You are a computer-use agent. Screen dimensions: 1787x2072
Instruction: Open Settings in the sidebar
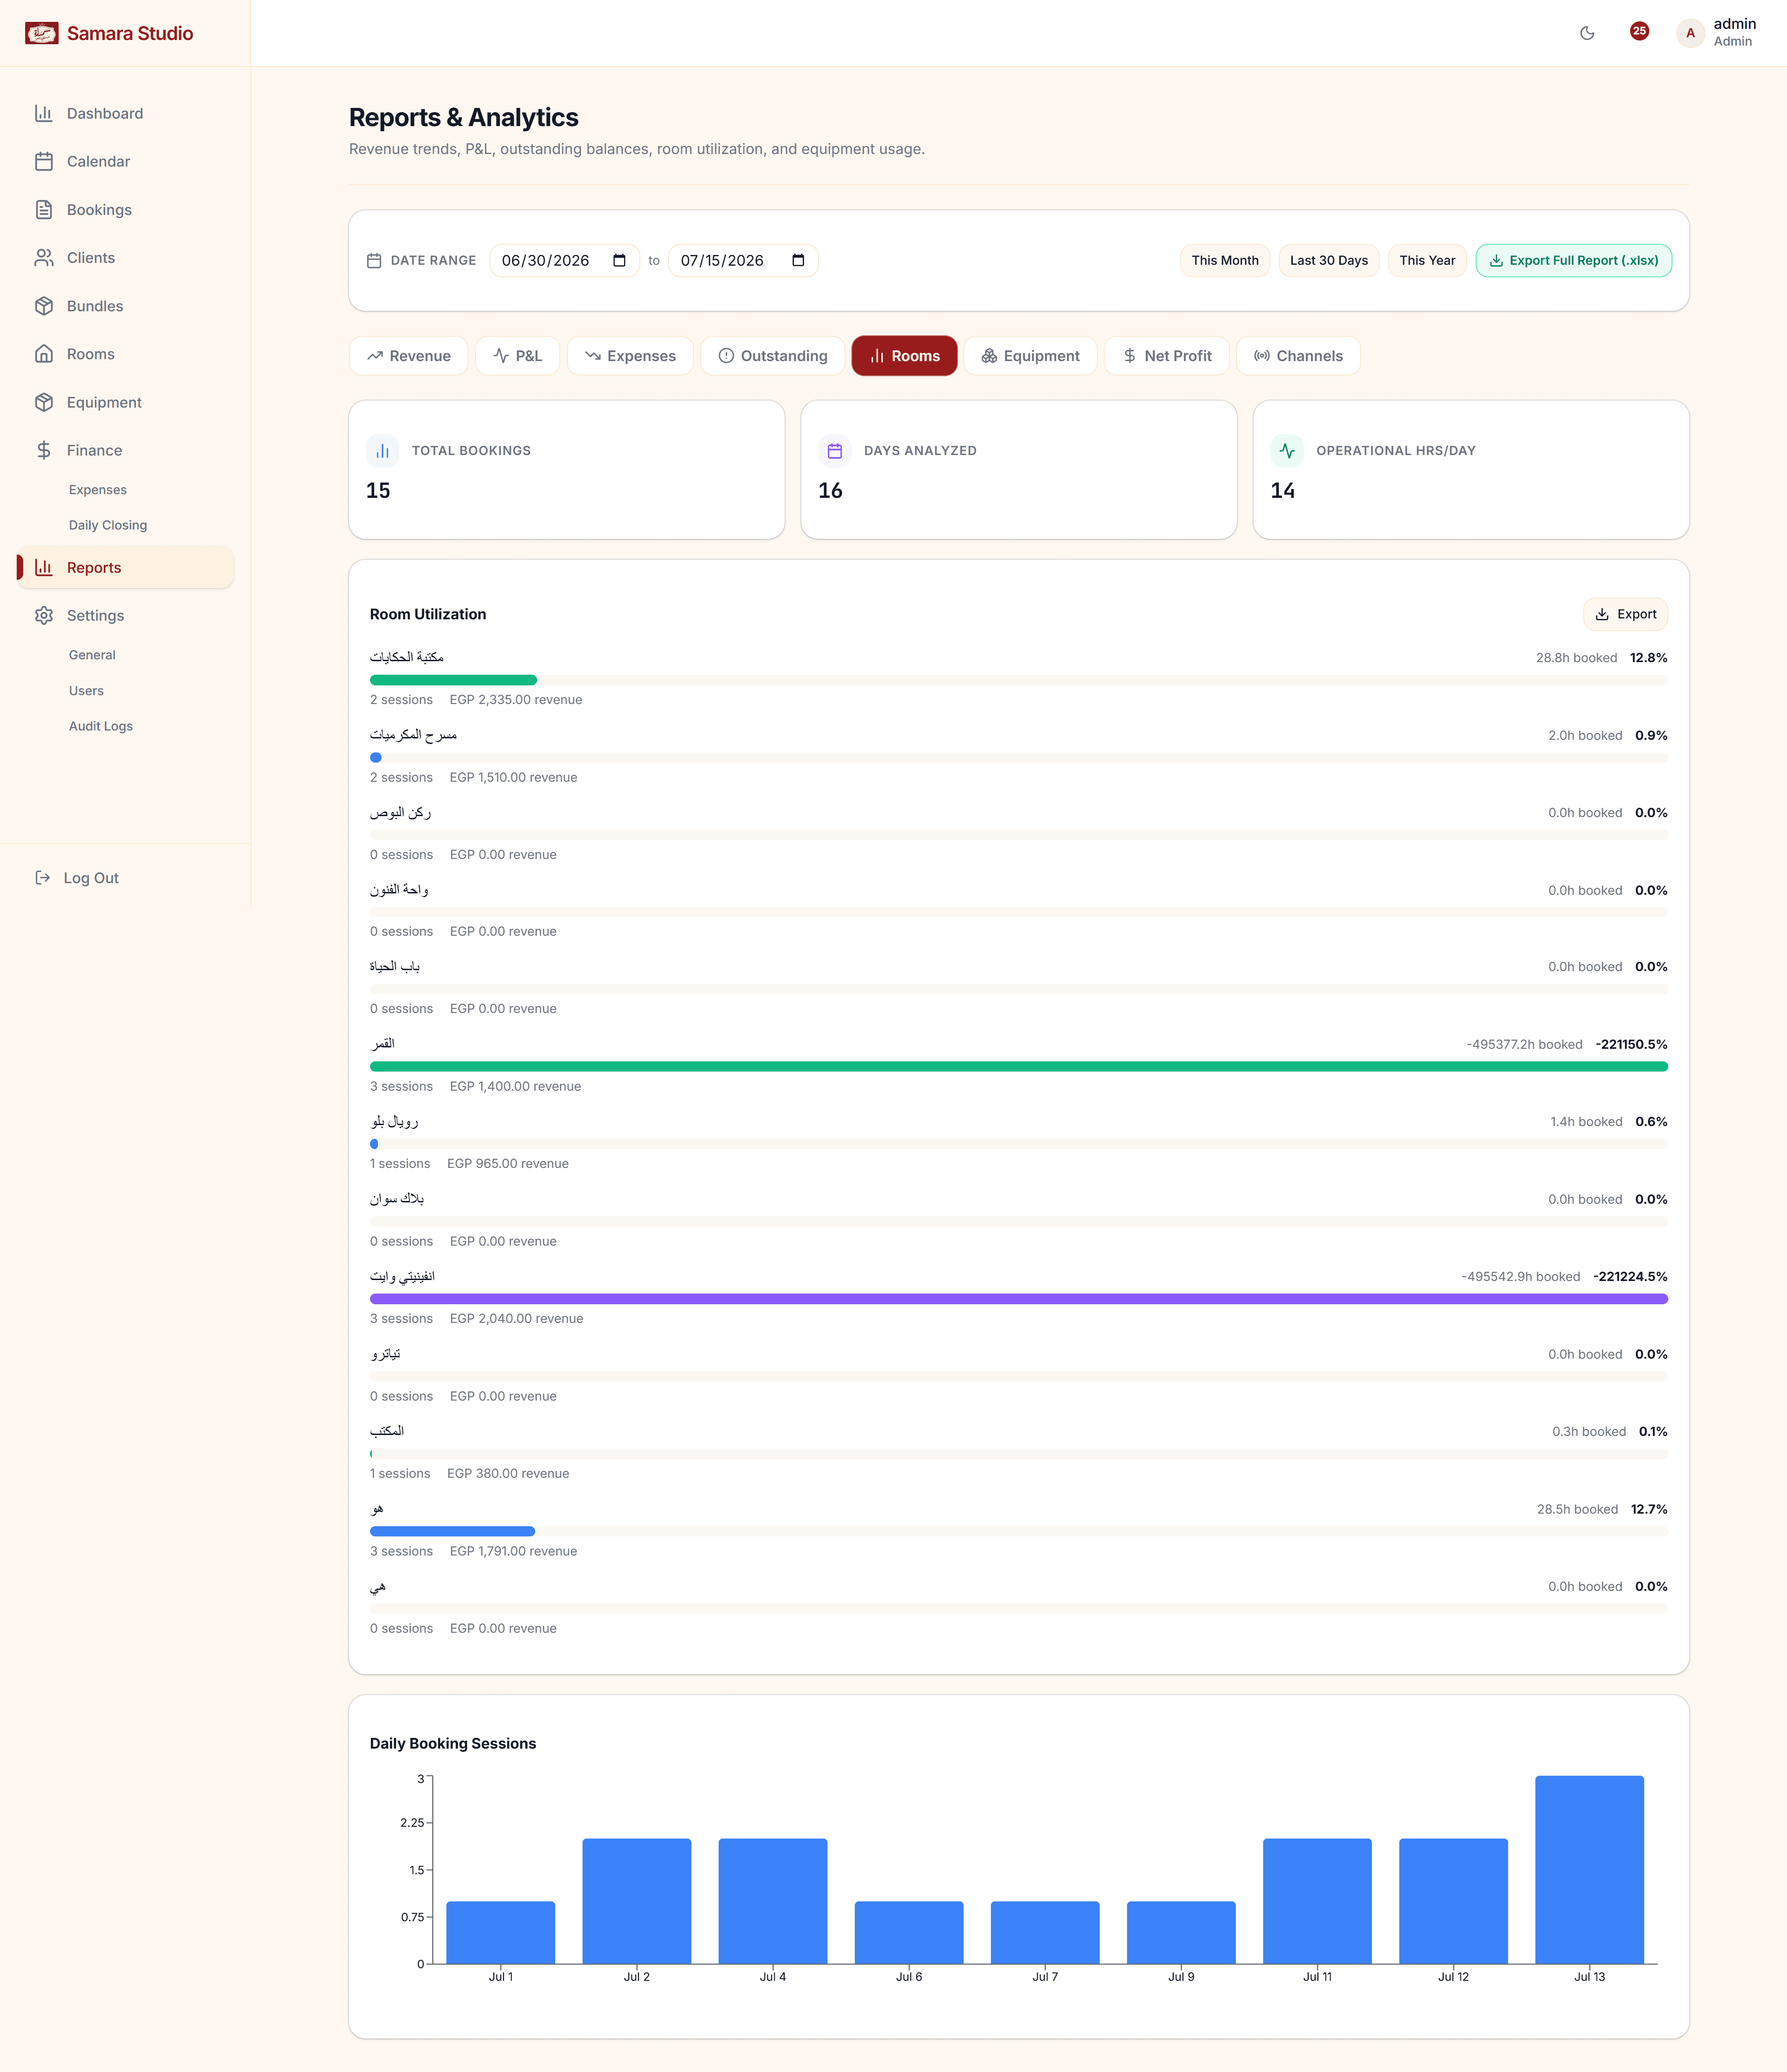pyautogui.click(x=126, y=615)
